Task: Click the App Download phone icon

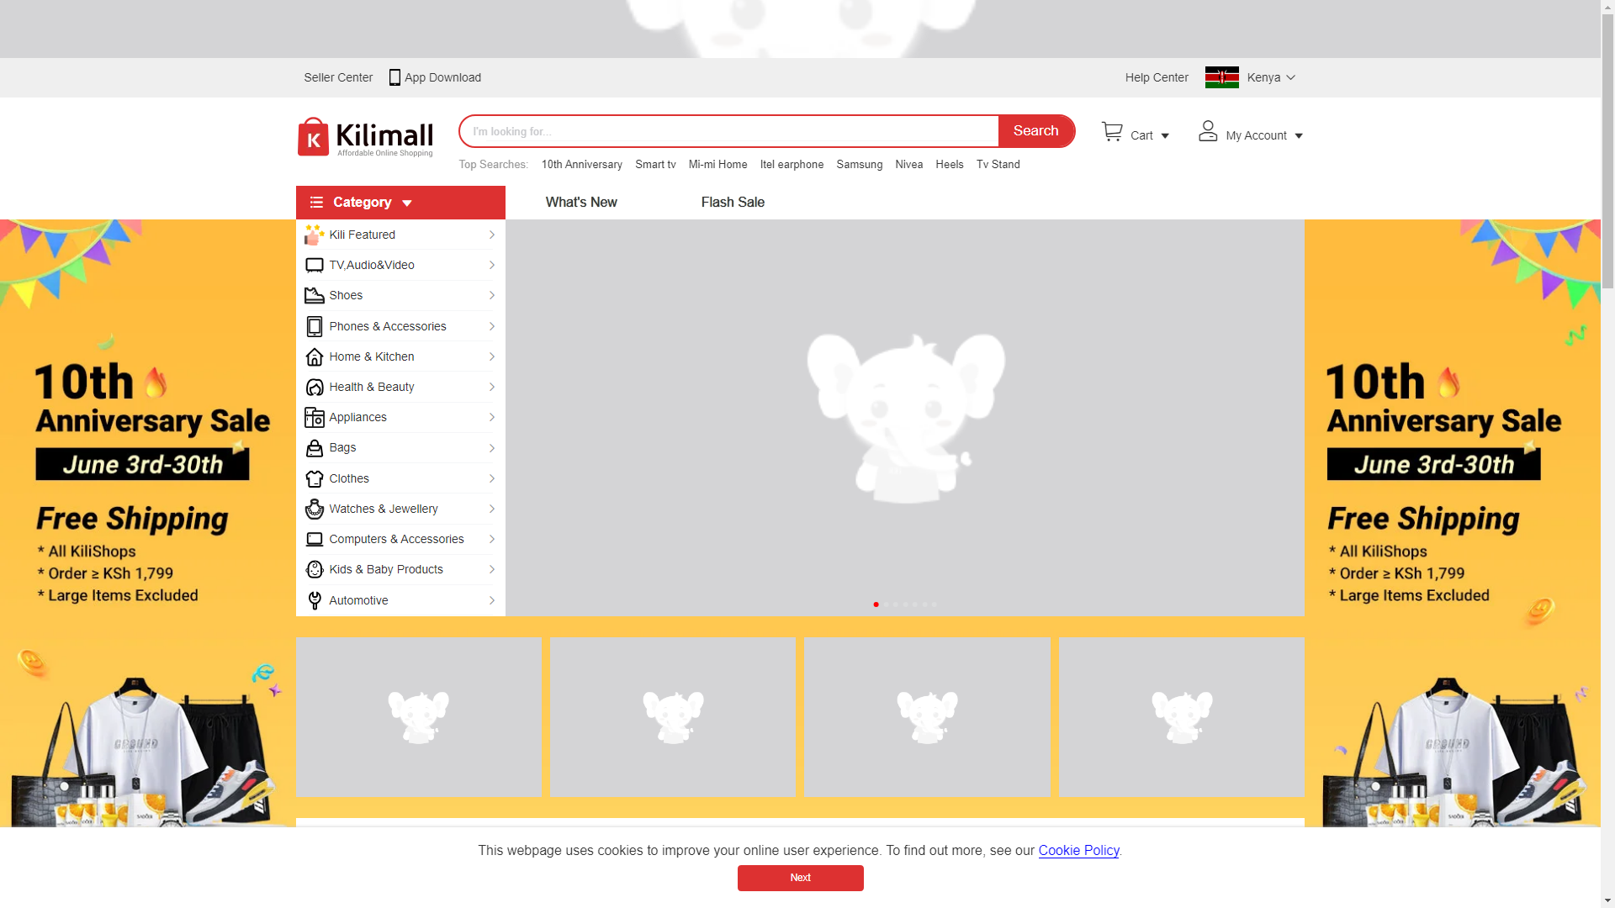Action: (x=394, y=77)
